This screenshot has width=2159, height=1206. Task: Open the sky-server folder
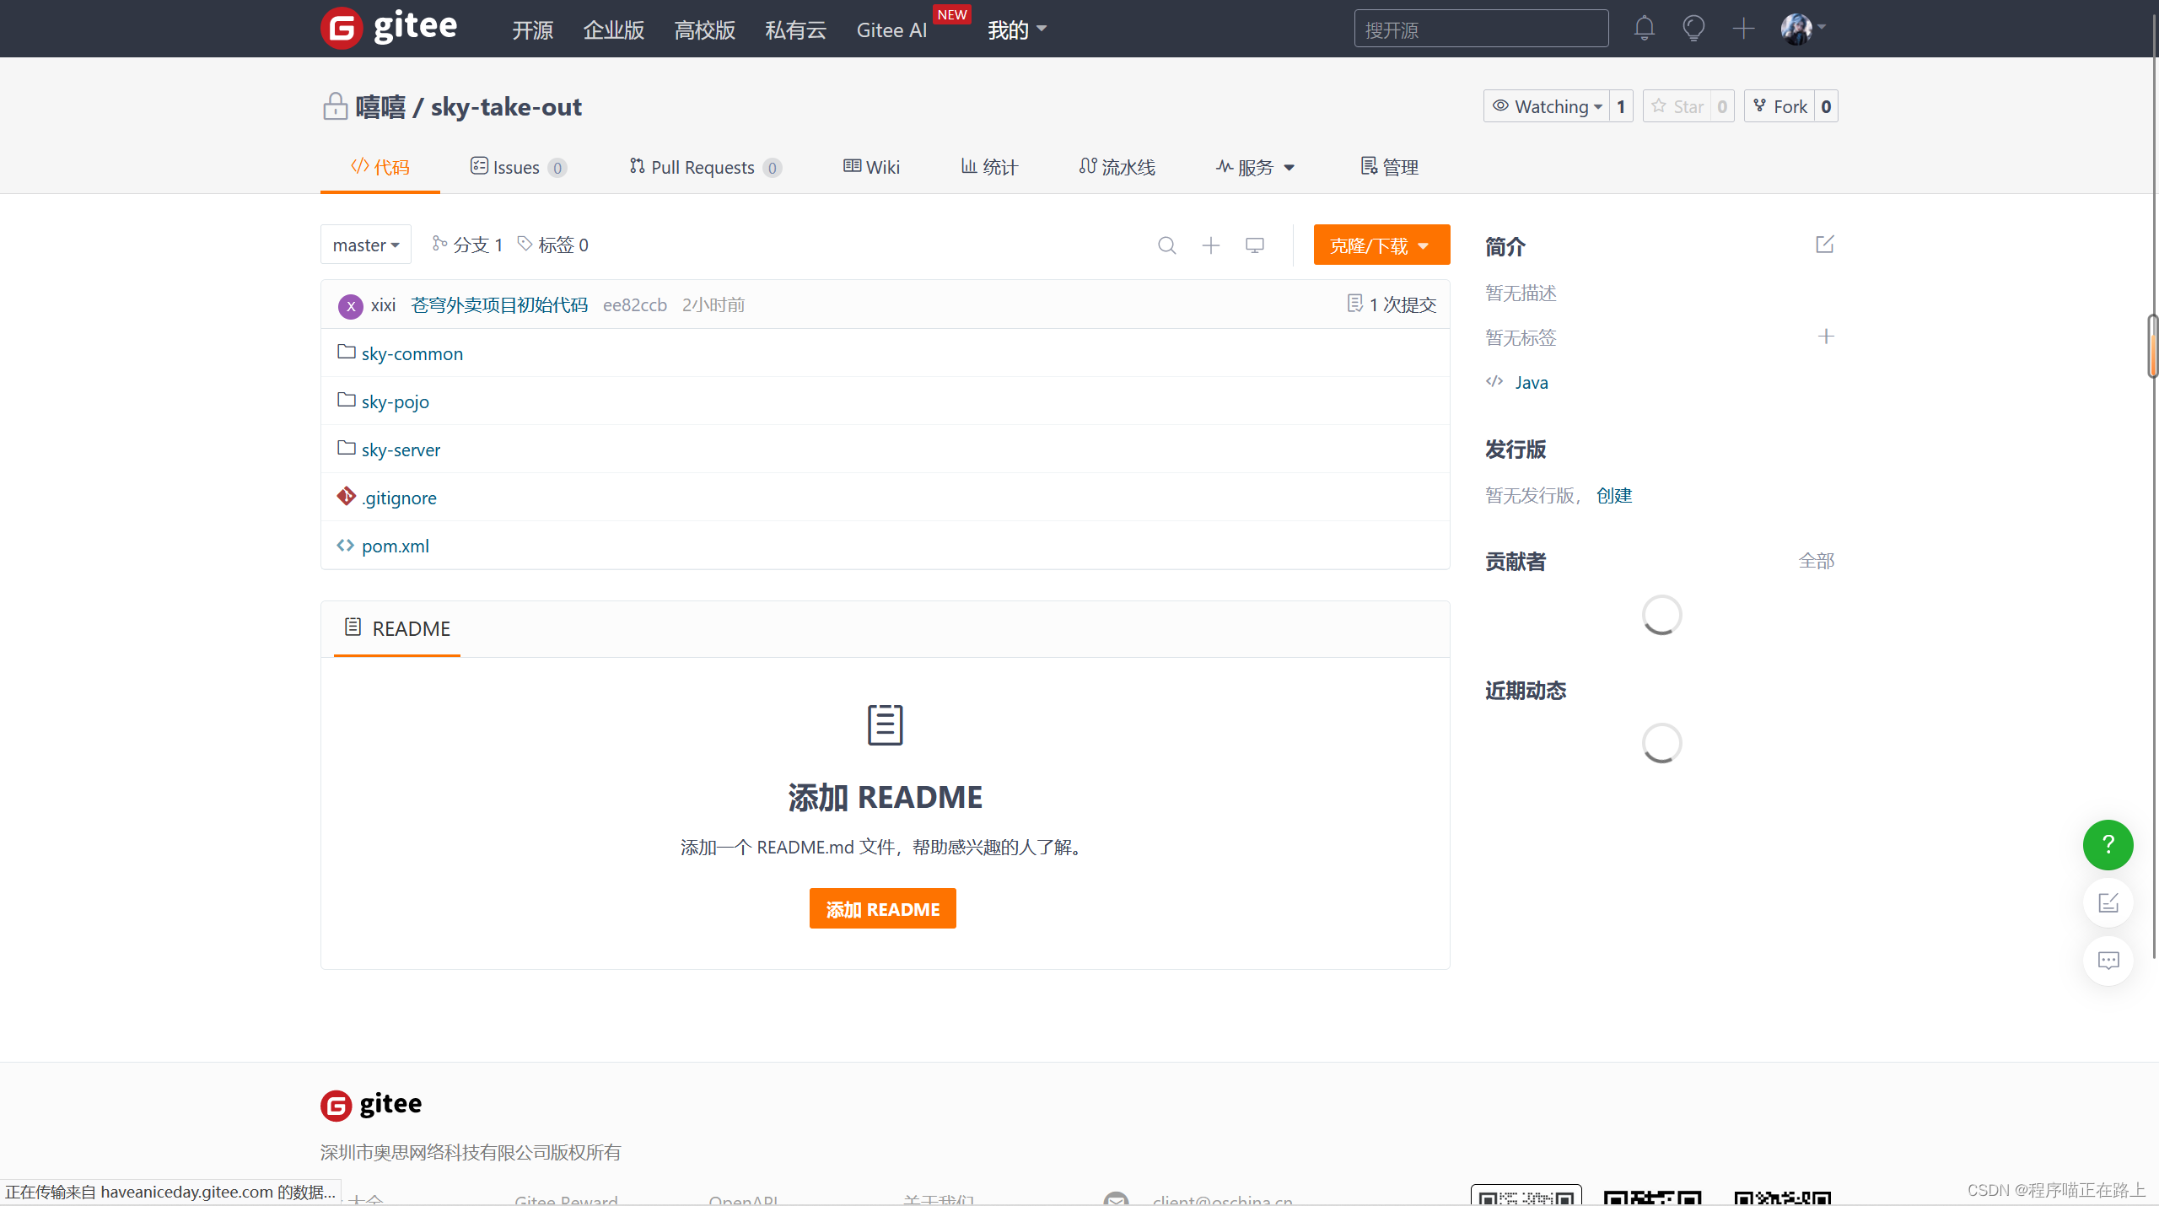[401, 450]
